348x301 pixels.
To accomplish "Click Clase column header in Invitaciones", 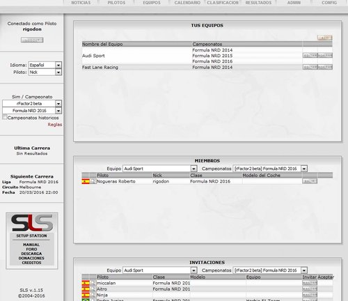I will click(x=159, y=277).
